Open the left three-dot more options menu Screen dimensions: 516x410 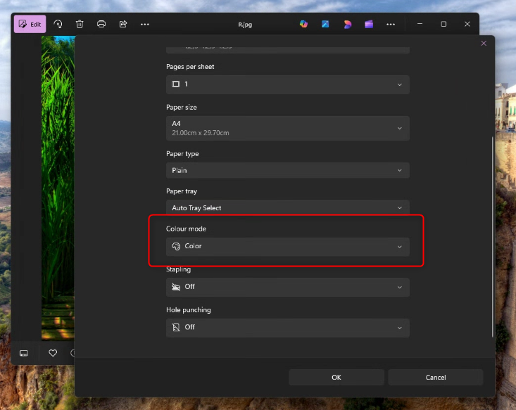tap(145, 25)
